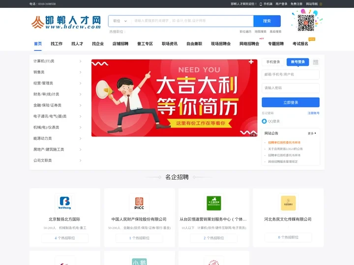Image resolution: width=354 pixels, height=265 pixels.
Task: Click the blue 搜索 button
Action: point(267,21)
